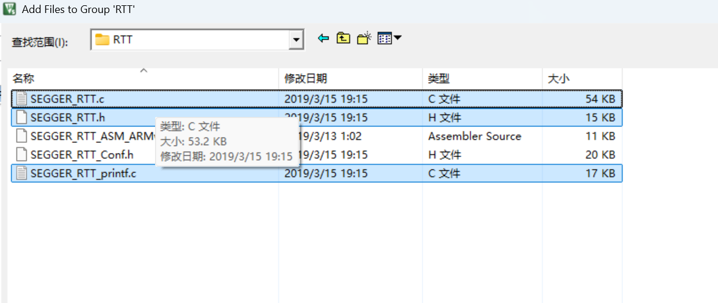Sort by the 名称 column header

pyautogui.click(x=24, y=79)
